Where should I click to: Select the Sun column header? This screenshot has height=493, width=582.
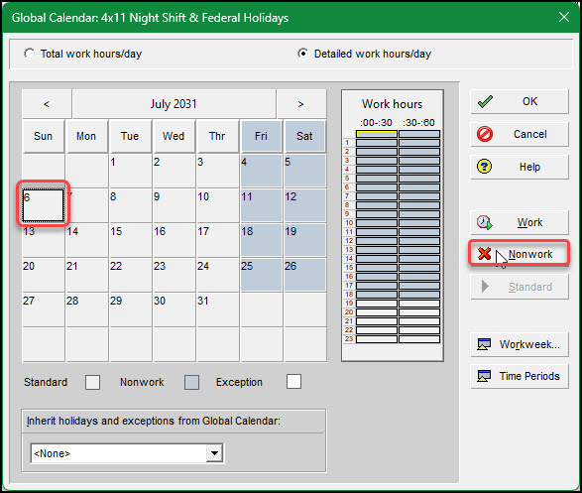pyautogui.click(x=43, y=136)
